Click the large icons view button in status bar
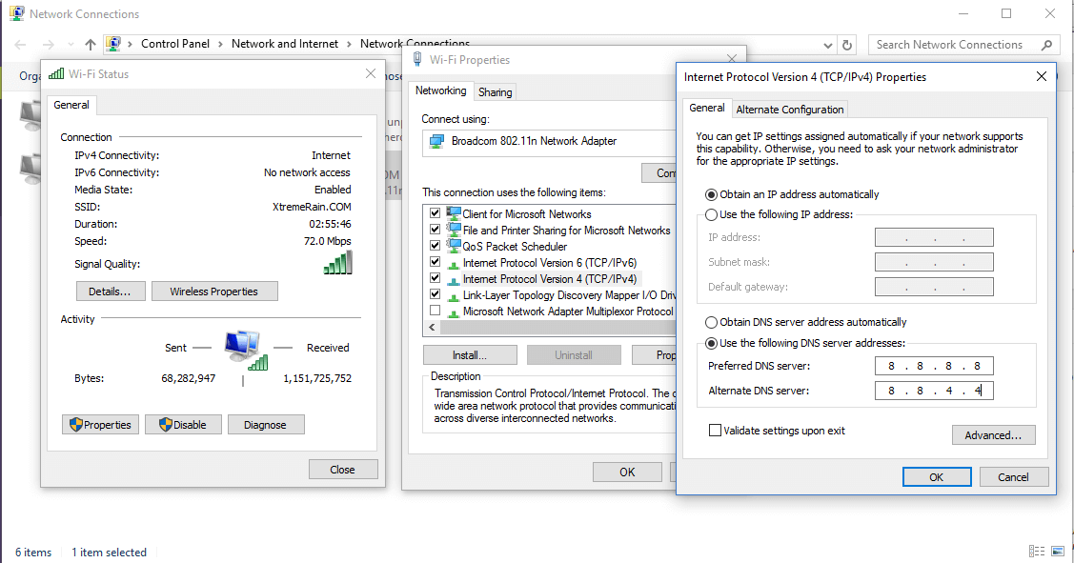 1060,552
